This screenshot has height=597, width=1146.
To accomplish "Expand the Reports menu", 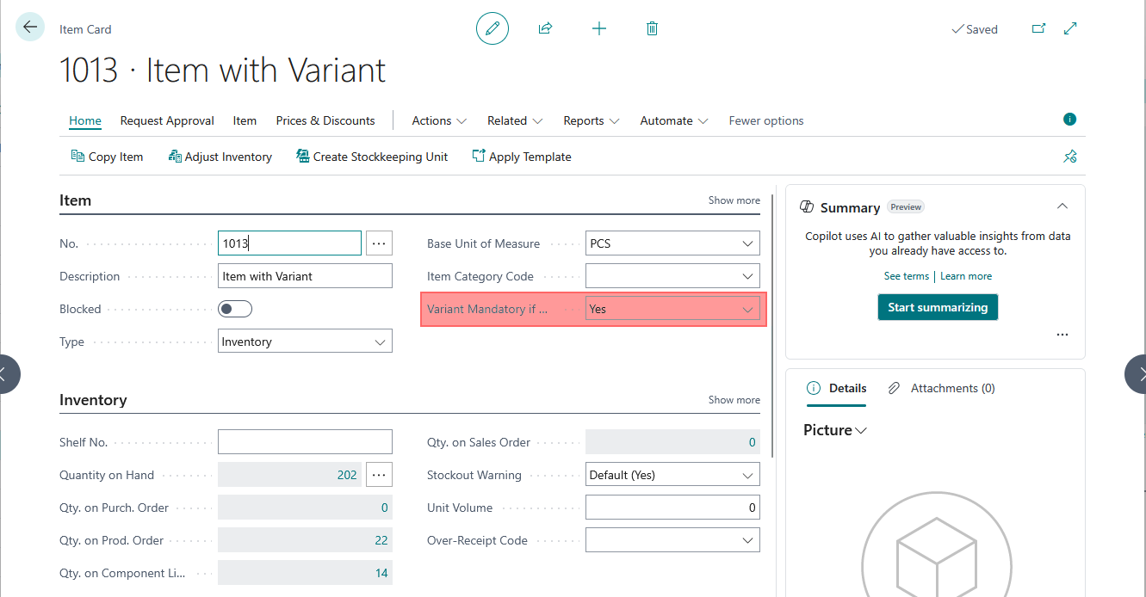I will coord(592,120).
